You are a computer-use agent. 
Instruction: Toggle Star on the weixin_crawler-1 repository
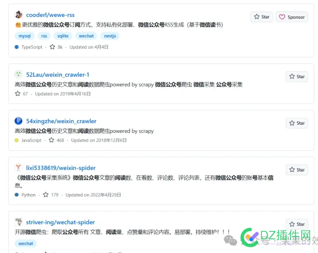coord(297,76)
